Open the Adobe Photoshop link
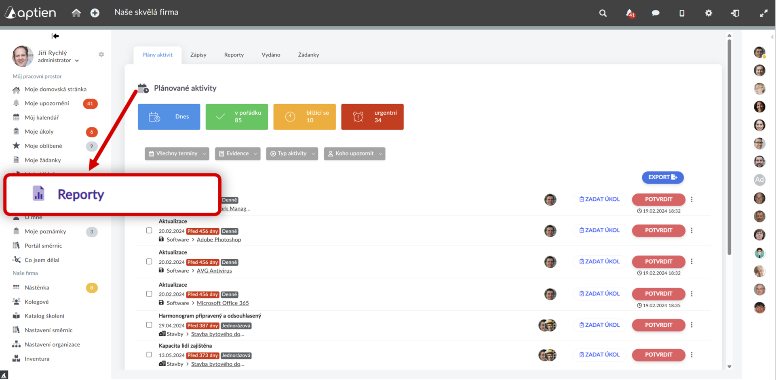This screenshot has width=776, height=380. (219, 239)
